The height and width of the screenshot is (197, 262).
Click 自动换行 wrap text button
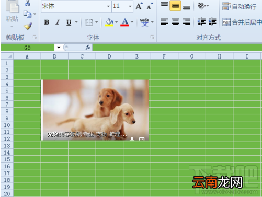pyautogui.click(x=239, y=7)
